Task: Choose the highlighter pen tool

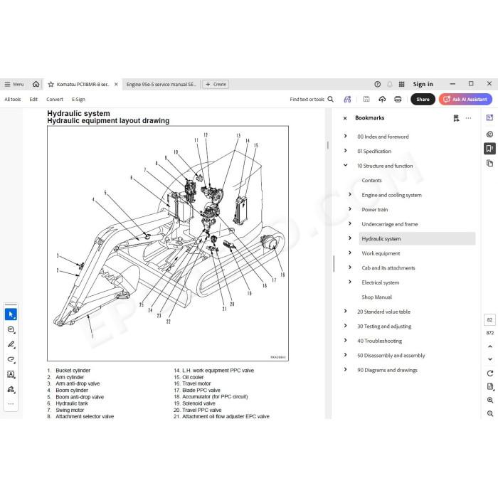Action: click(11, 344)
